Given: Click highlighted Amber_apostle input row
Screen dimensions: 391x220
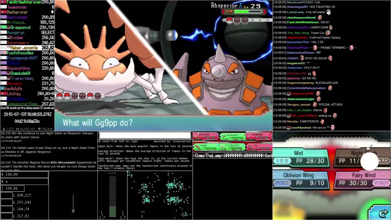Looking at the screenshot, I should coord(27,48).
